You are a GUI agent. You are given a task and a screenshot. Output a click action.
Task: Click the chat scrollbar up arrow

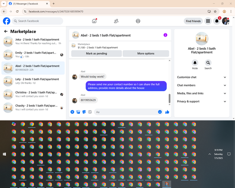coord(169,61)
